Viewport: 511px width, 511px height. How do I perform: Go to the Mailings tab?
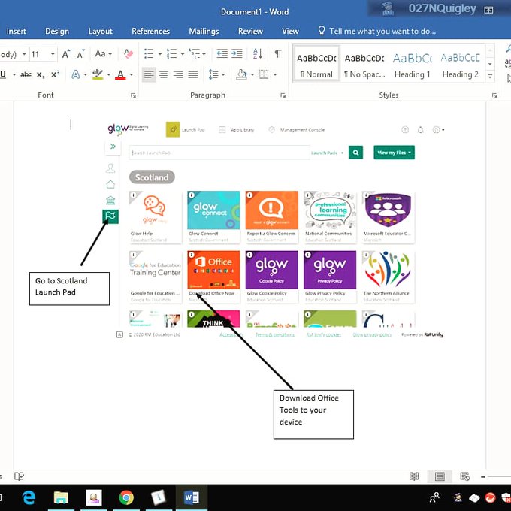(x=204, y=32)
